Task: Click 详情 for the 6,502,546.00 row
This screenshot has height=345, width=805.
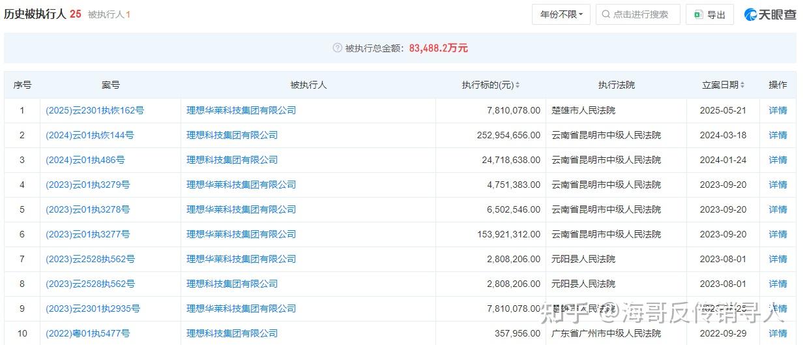Action: (778, 209)
